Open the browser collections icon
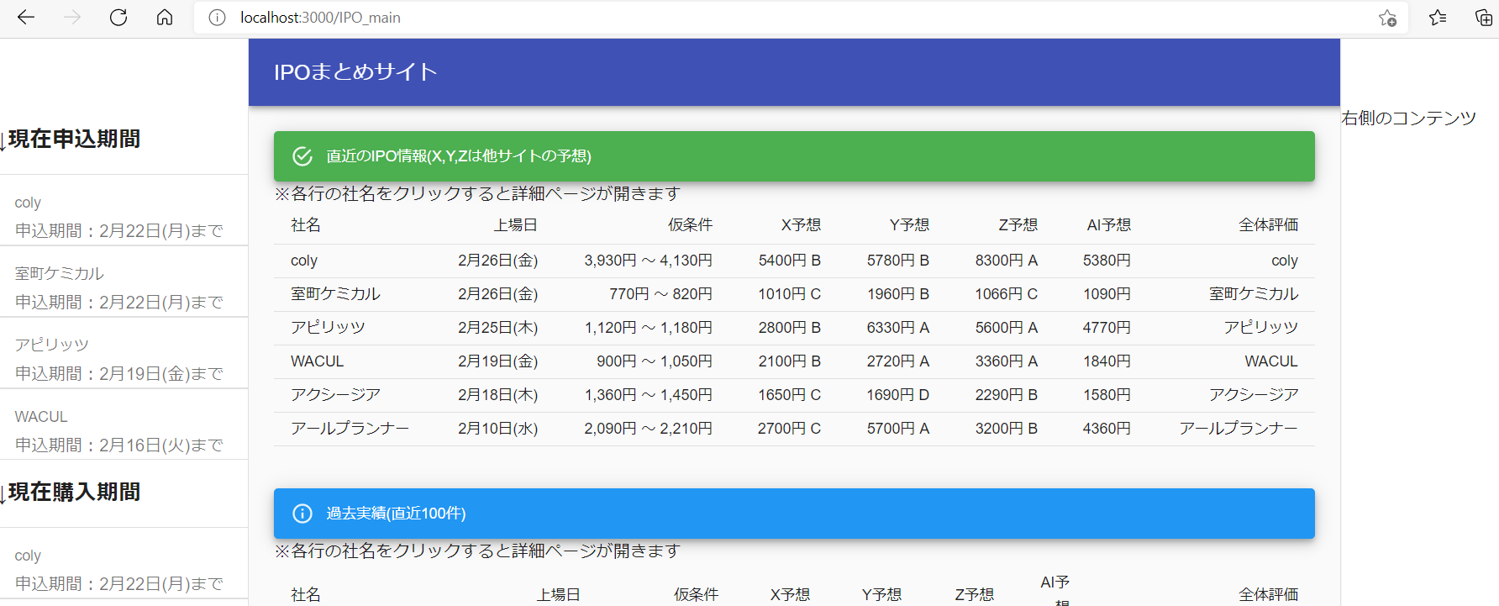Image resolution: width=1499 pixels, height=606 pixels. 1483,18
